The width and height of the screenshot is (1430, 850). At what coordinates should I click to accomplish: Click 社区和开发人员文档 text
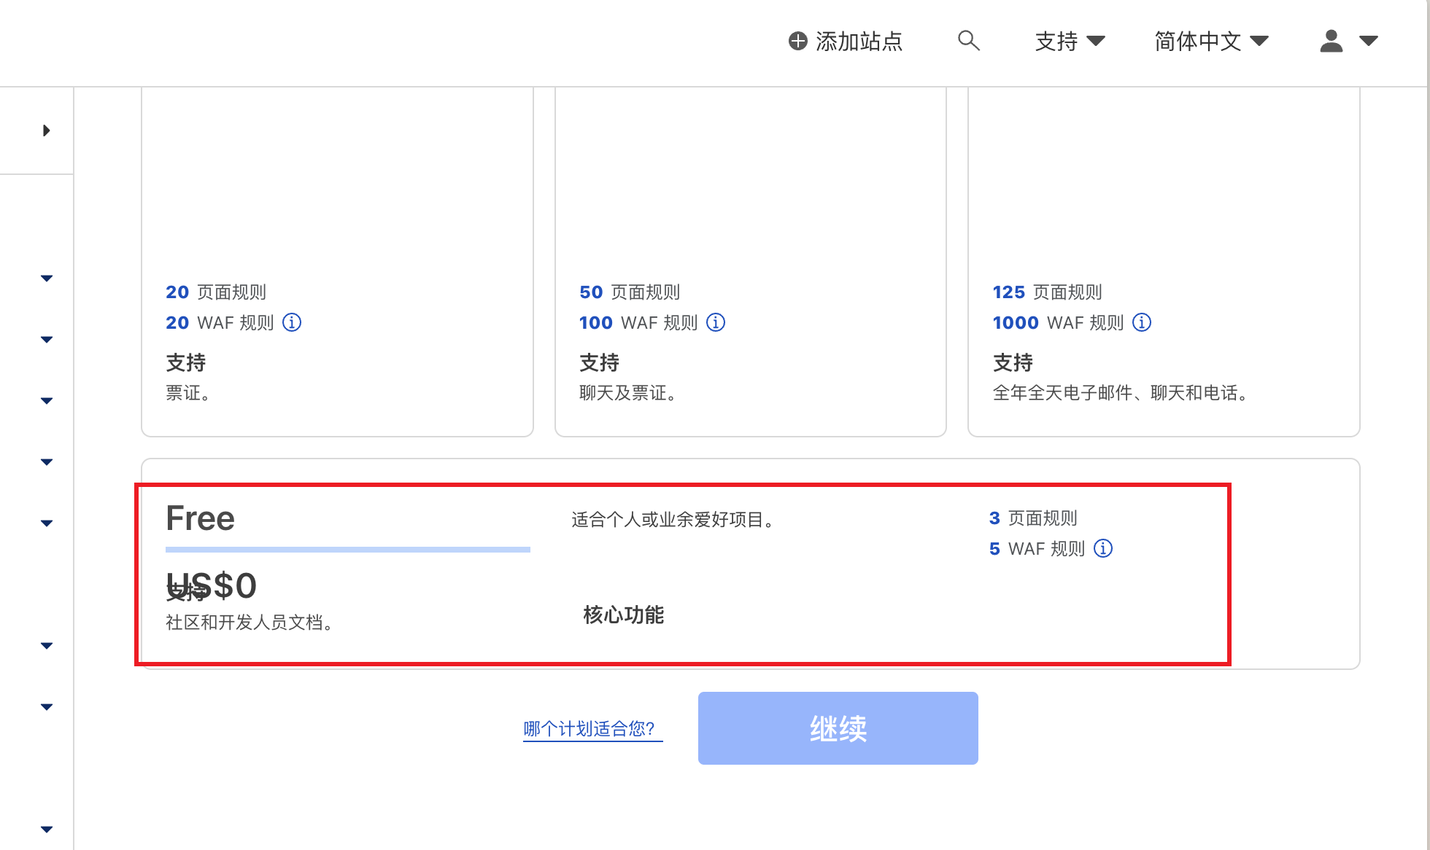click(249, 622)
